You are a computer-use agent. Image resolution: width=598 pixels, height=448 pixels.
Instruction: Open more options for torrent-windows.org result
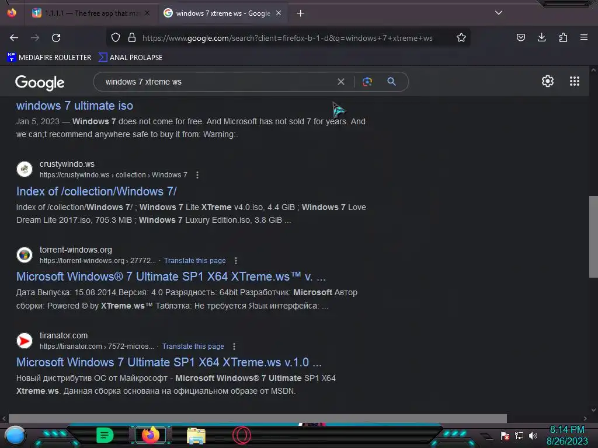(x=236, y=261)
